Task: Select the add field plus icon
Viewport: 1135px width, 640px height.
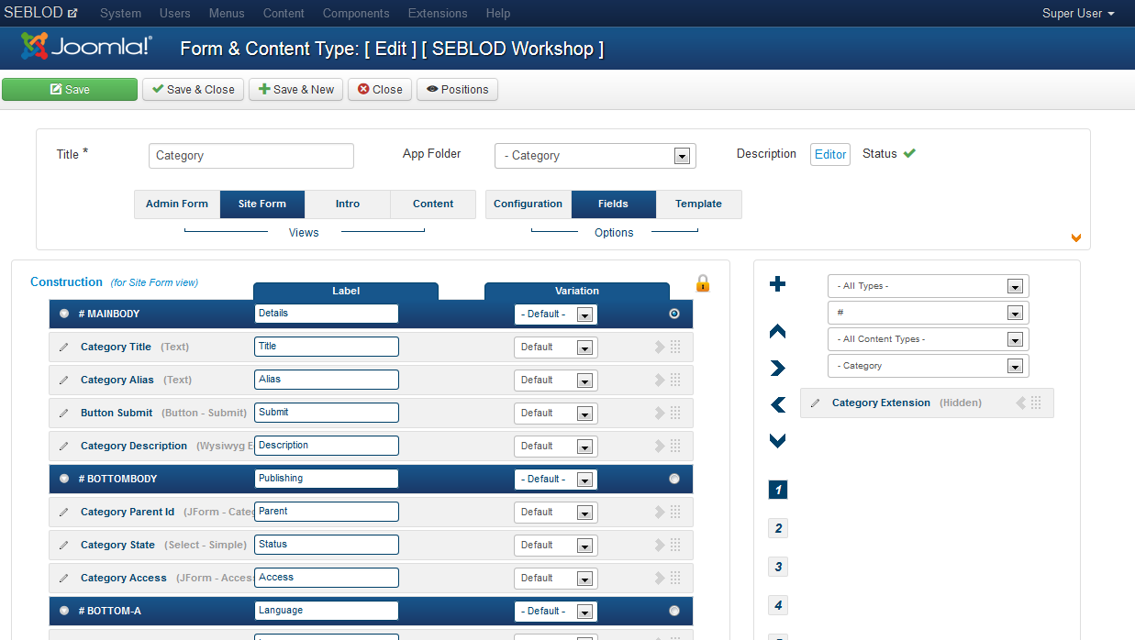Action: click(x=777, y=284)
